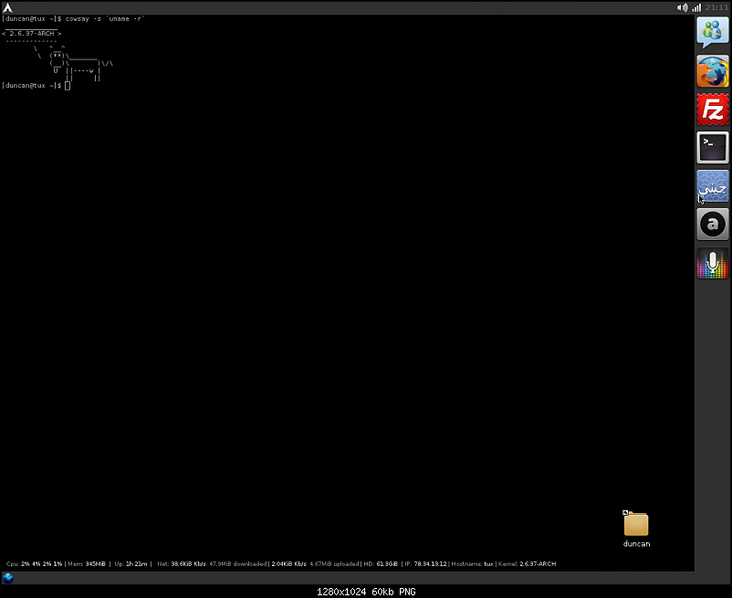The height and width of the screenshot is (598, 732).
Task: Click the IP address in status bar
Action: click(425, 564)
